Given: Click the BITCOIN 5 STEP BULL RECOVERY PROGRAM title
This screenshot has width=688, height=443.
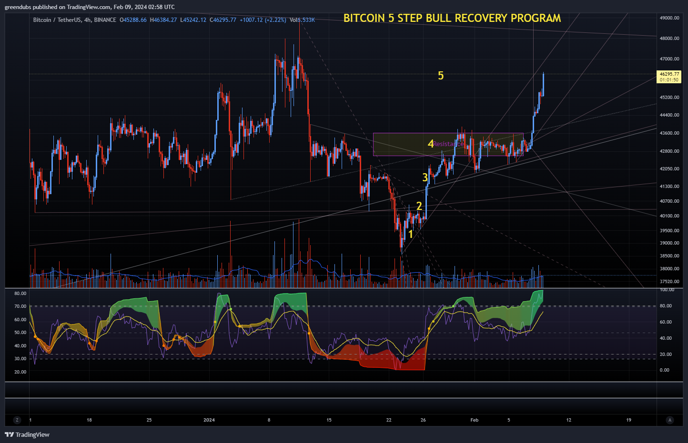Looking at the screenshot, I should coord(452,18).
